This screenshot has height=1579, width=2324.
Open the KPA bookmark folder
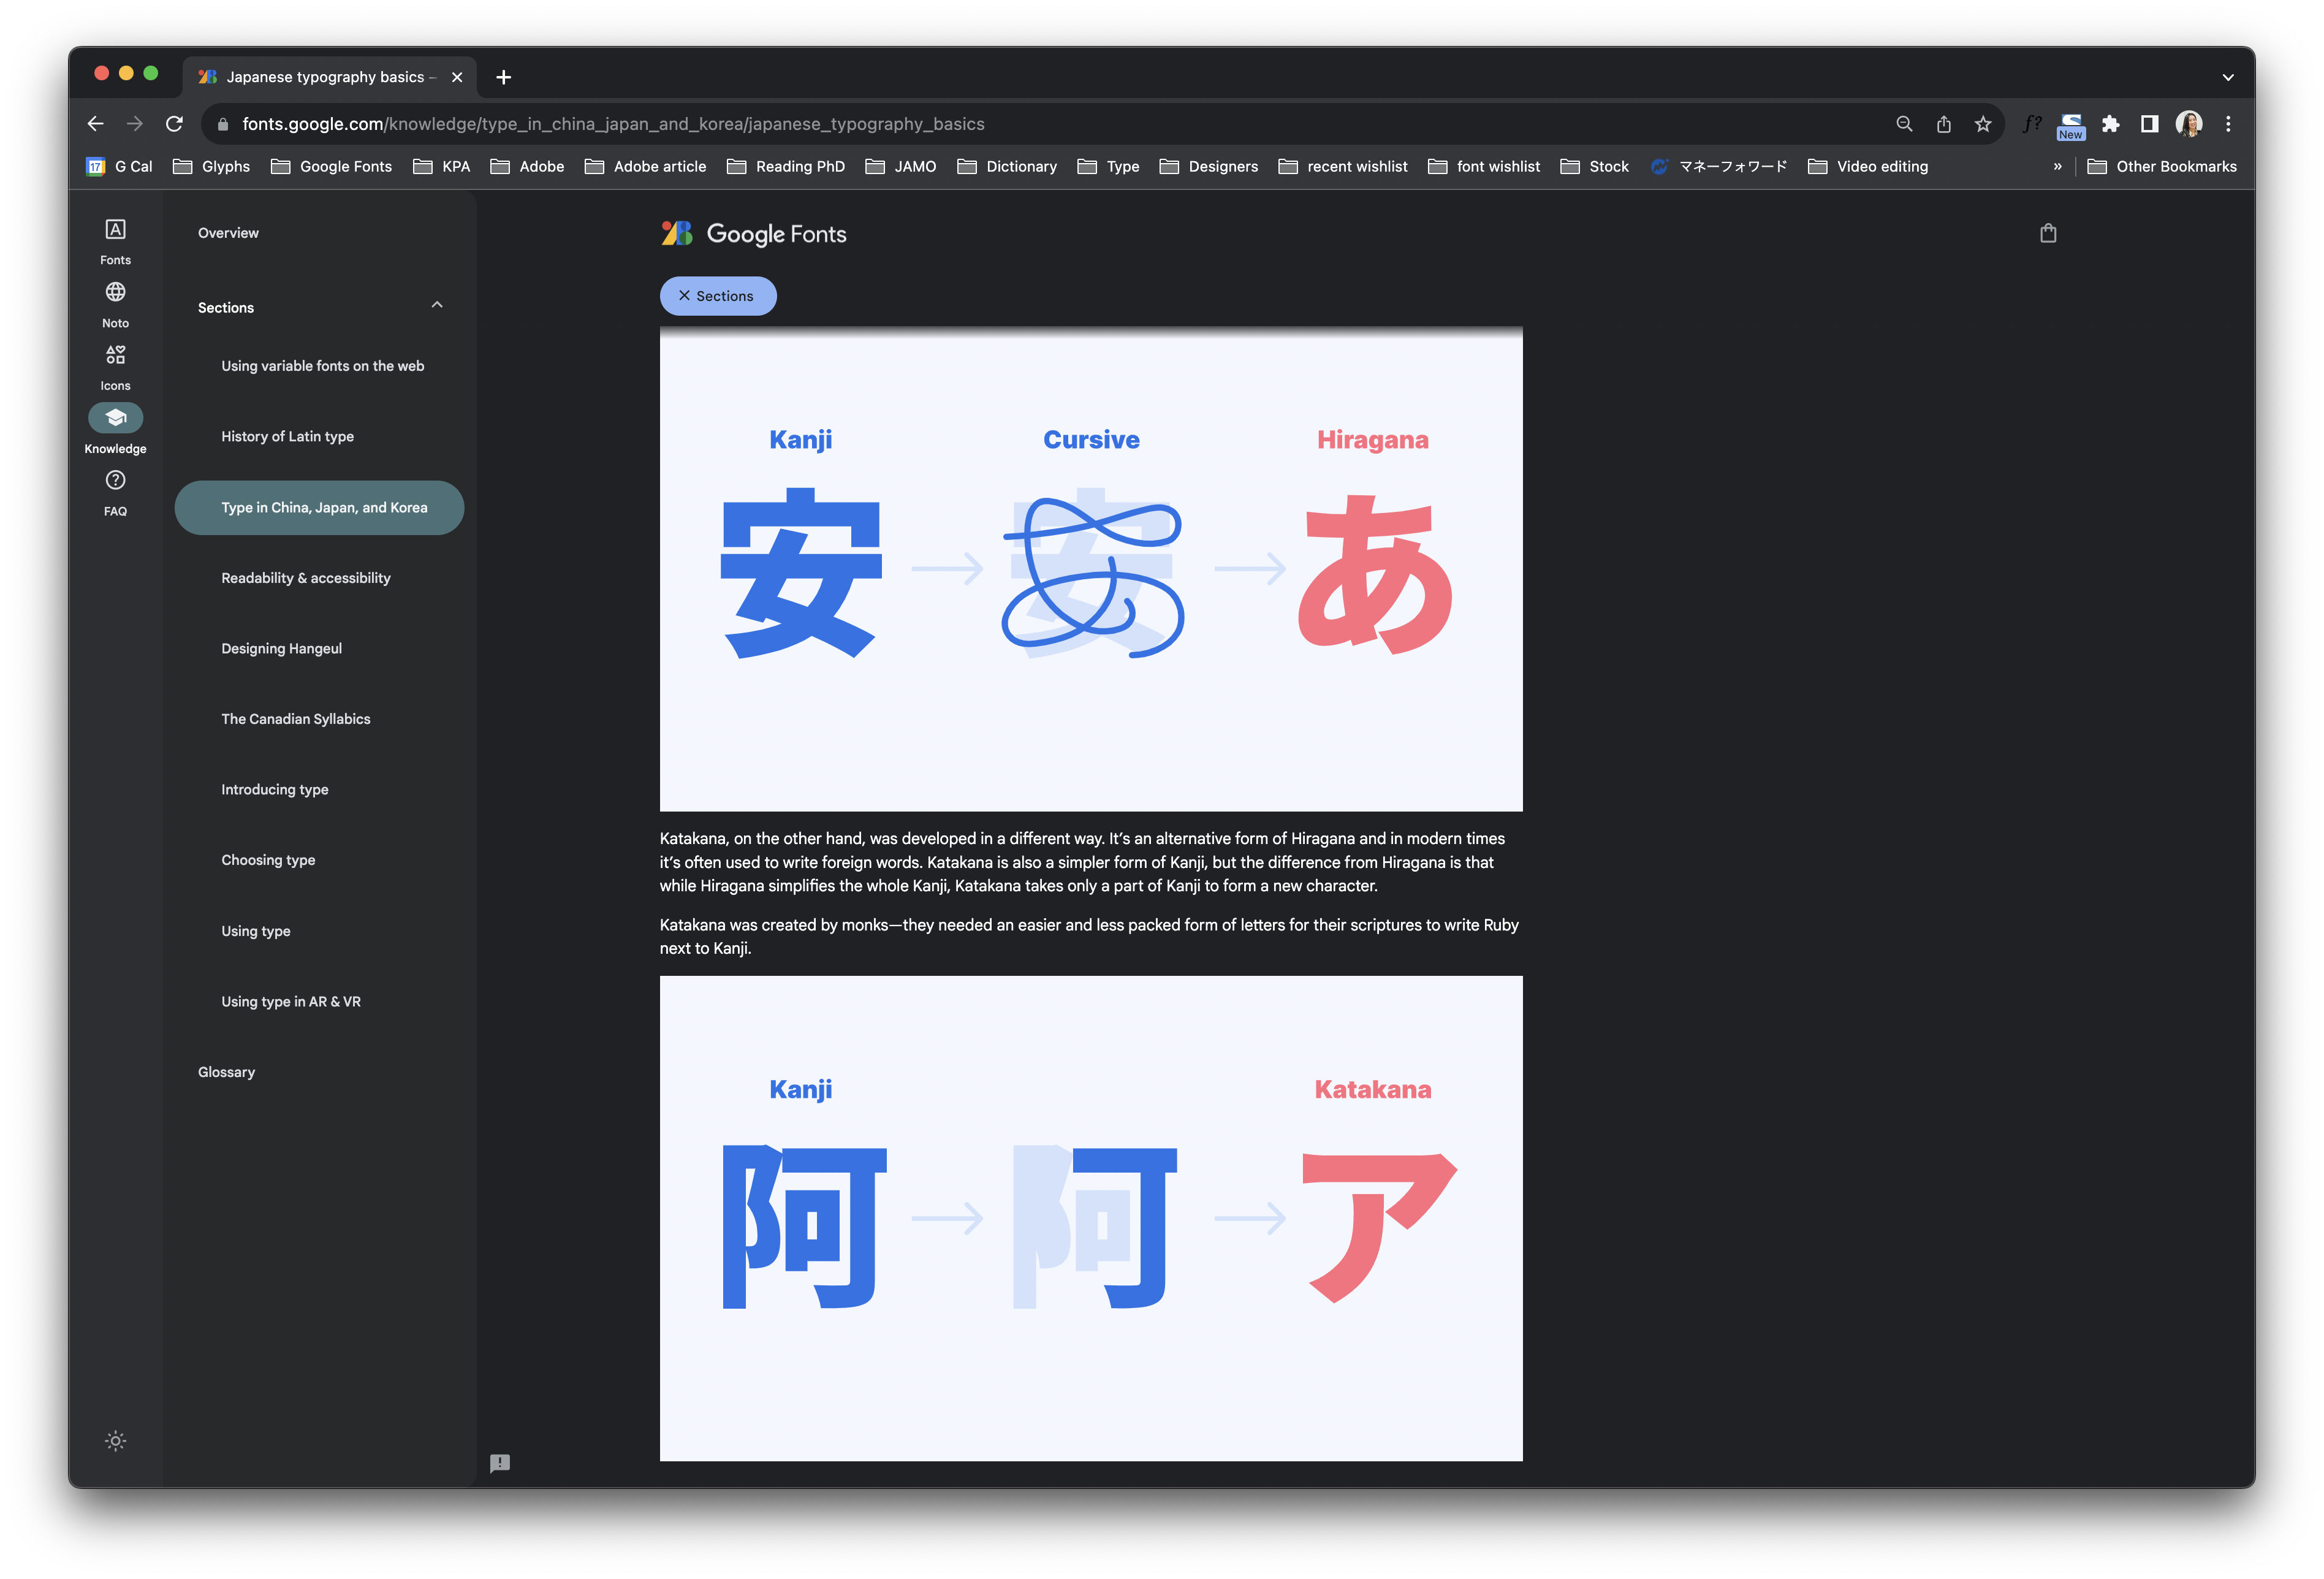[x=442, y=166]
